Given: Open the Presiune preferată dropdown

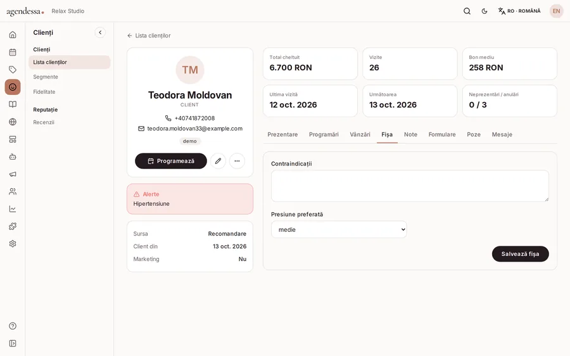Looking at the screenshot, I should pyautogui.click(x=339, y=229).
